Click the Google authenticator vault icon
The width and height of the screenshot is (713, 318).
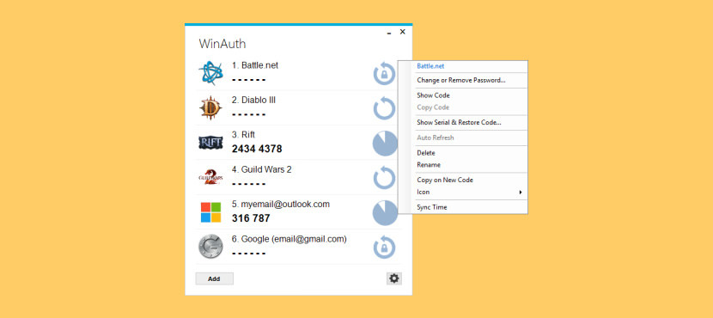coord(210,247)
